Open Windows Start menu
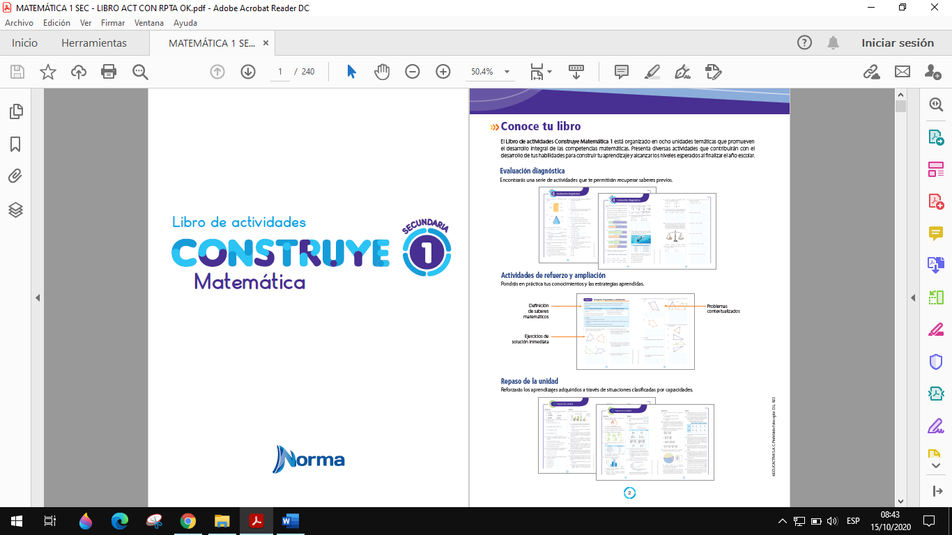Image resolution: width=952 pixels, height=535 pixels. click(16, 520)
